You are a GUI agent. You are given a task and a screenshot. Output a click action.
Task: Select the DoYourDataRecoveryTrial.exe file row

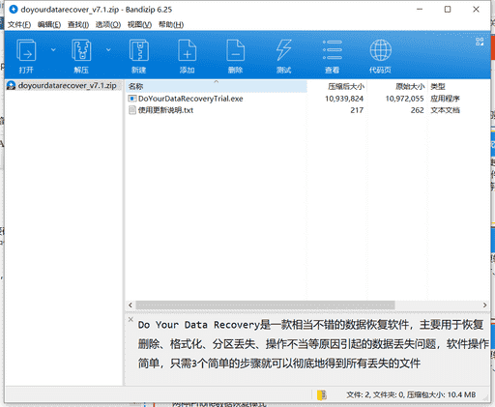(x=307, y=99)
